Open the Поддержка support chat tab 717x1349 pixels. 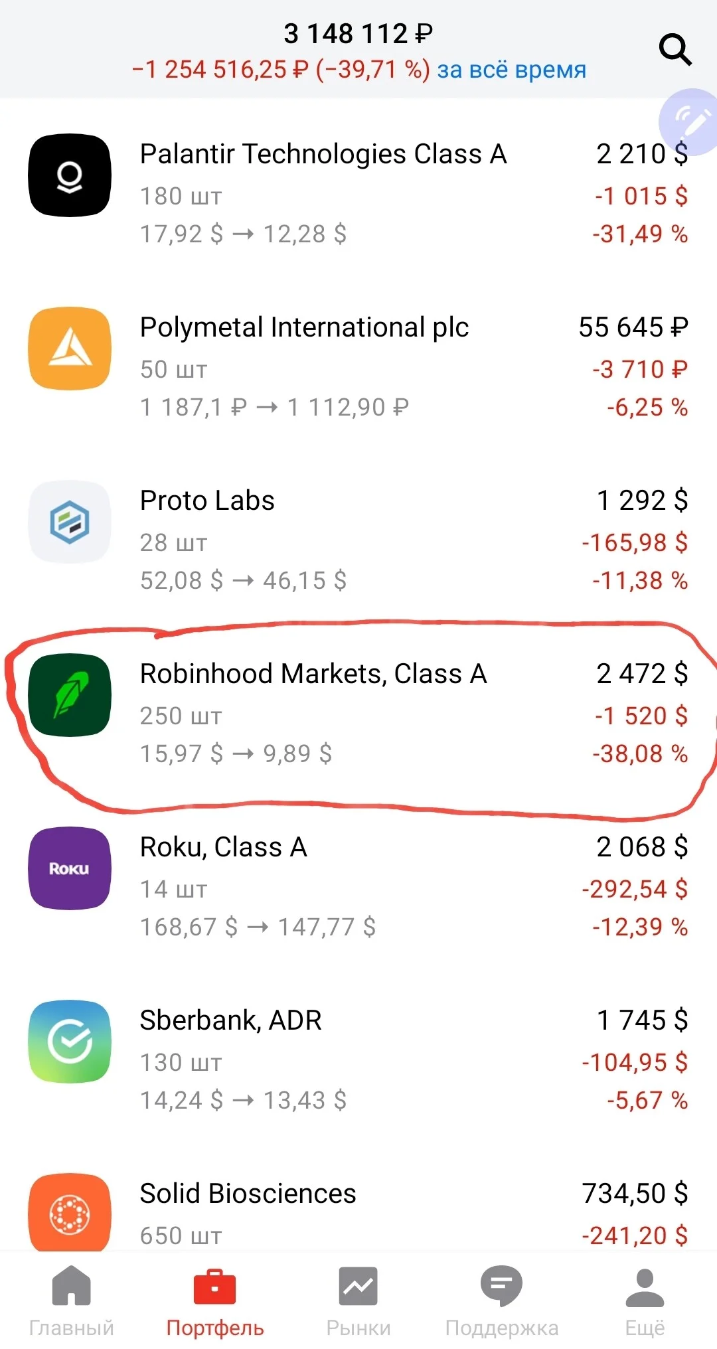pos(502,1301)
